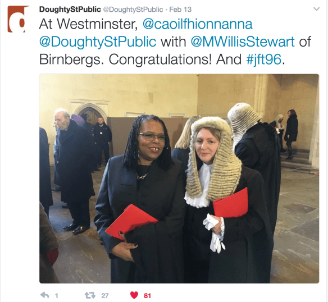Click the reply arrow icon
This screenshot has height=302, width=328.
click(44, 295)
